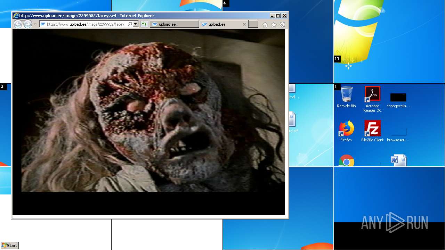Select the Google Chrome desktop shortcut

[346, 160]
